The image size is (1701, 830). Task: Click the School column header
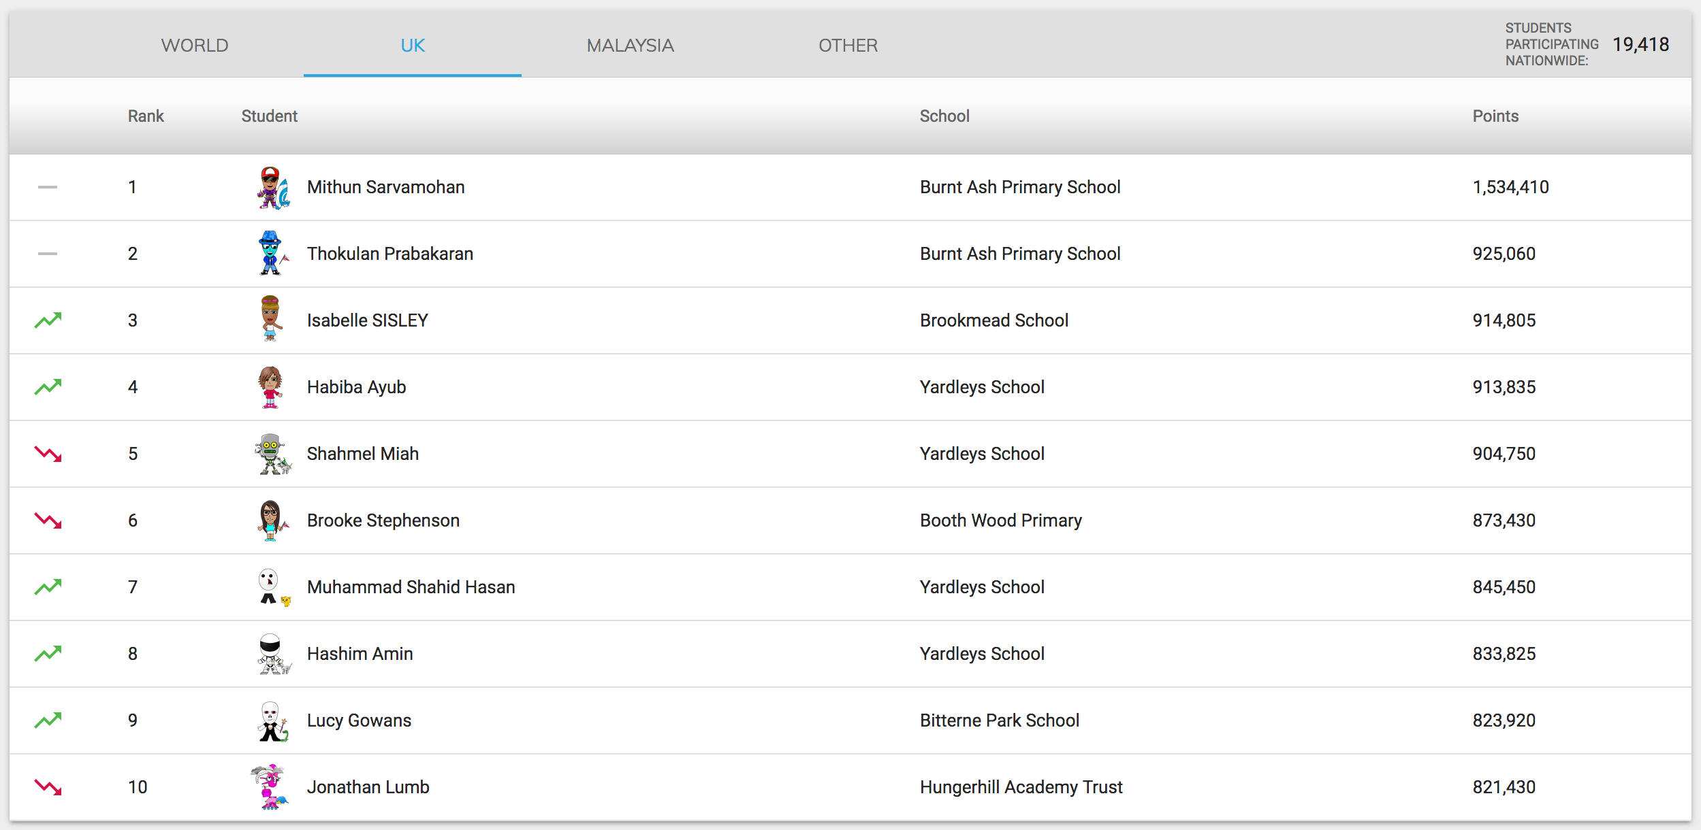(x=944, y=116)
